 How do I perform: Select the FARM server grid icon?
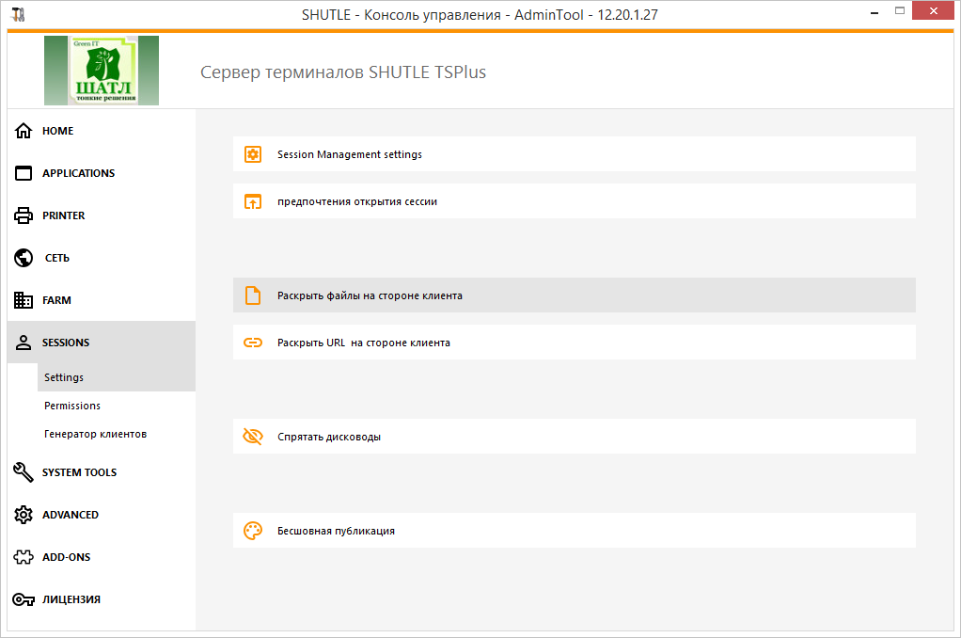point(23,300)
